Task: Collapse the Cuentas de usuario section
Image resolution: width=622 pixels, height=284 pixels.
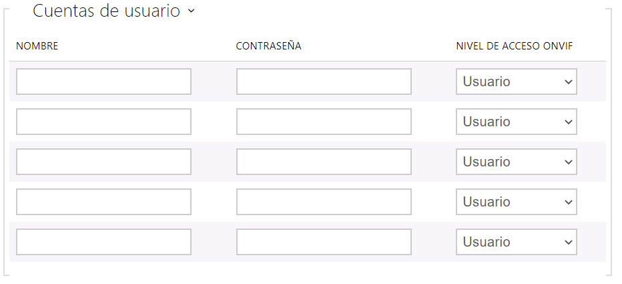Action: (192, 11)
